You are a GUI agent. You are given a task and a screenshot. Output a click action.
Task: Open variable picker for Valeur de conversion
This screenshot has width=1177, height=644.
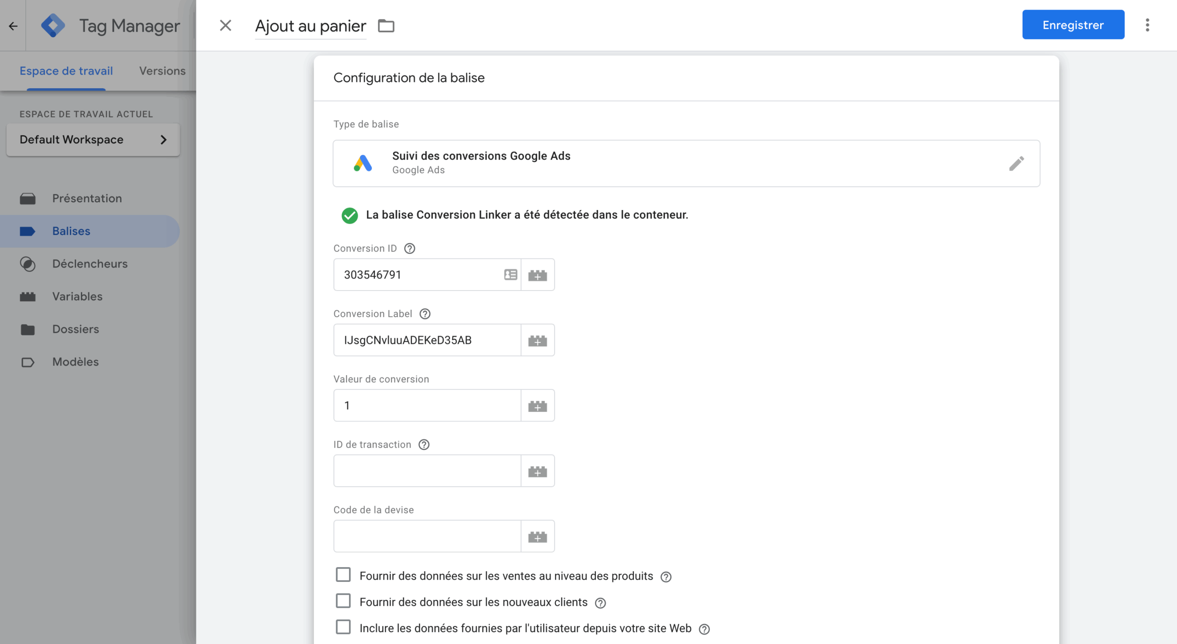click(x=537, y=405)
